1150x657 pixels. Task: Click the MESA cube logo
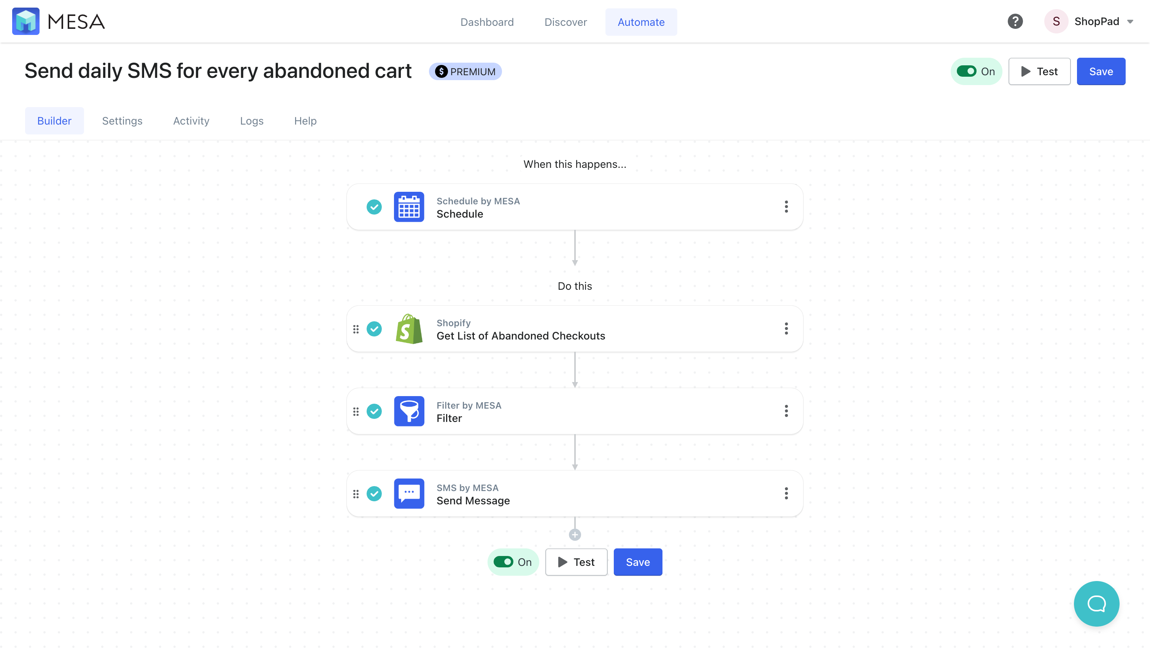tap(26, 21)
